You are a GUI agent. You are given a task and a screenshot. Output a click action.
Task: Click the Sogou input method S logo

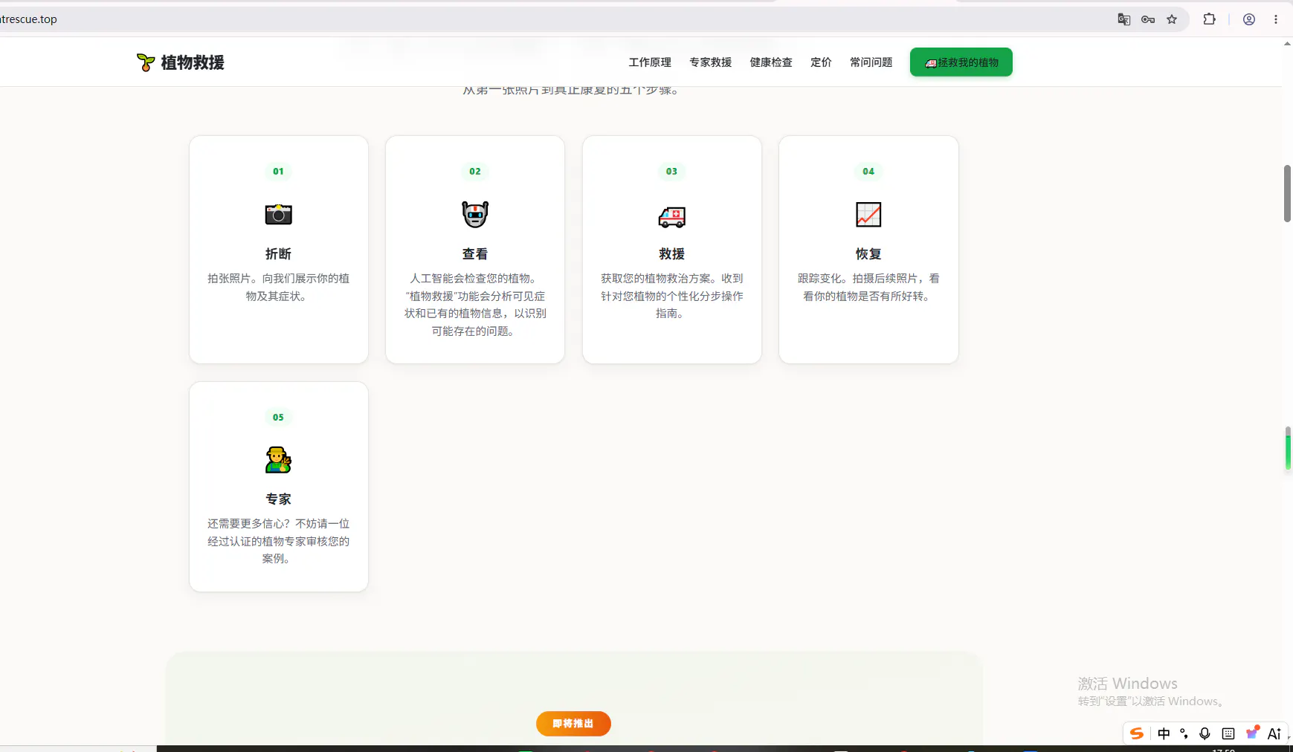(x=1137, y=733)
